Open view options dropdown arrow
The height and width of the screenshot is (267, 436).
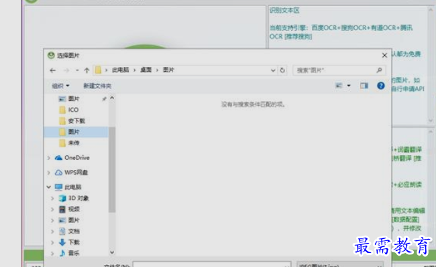[x=349, y=86]
